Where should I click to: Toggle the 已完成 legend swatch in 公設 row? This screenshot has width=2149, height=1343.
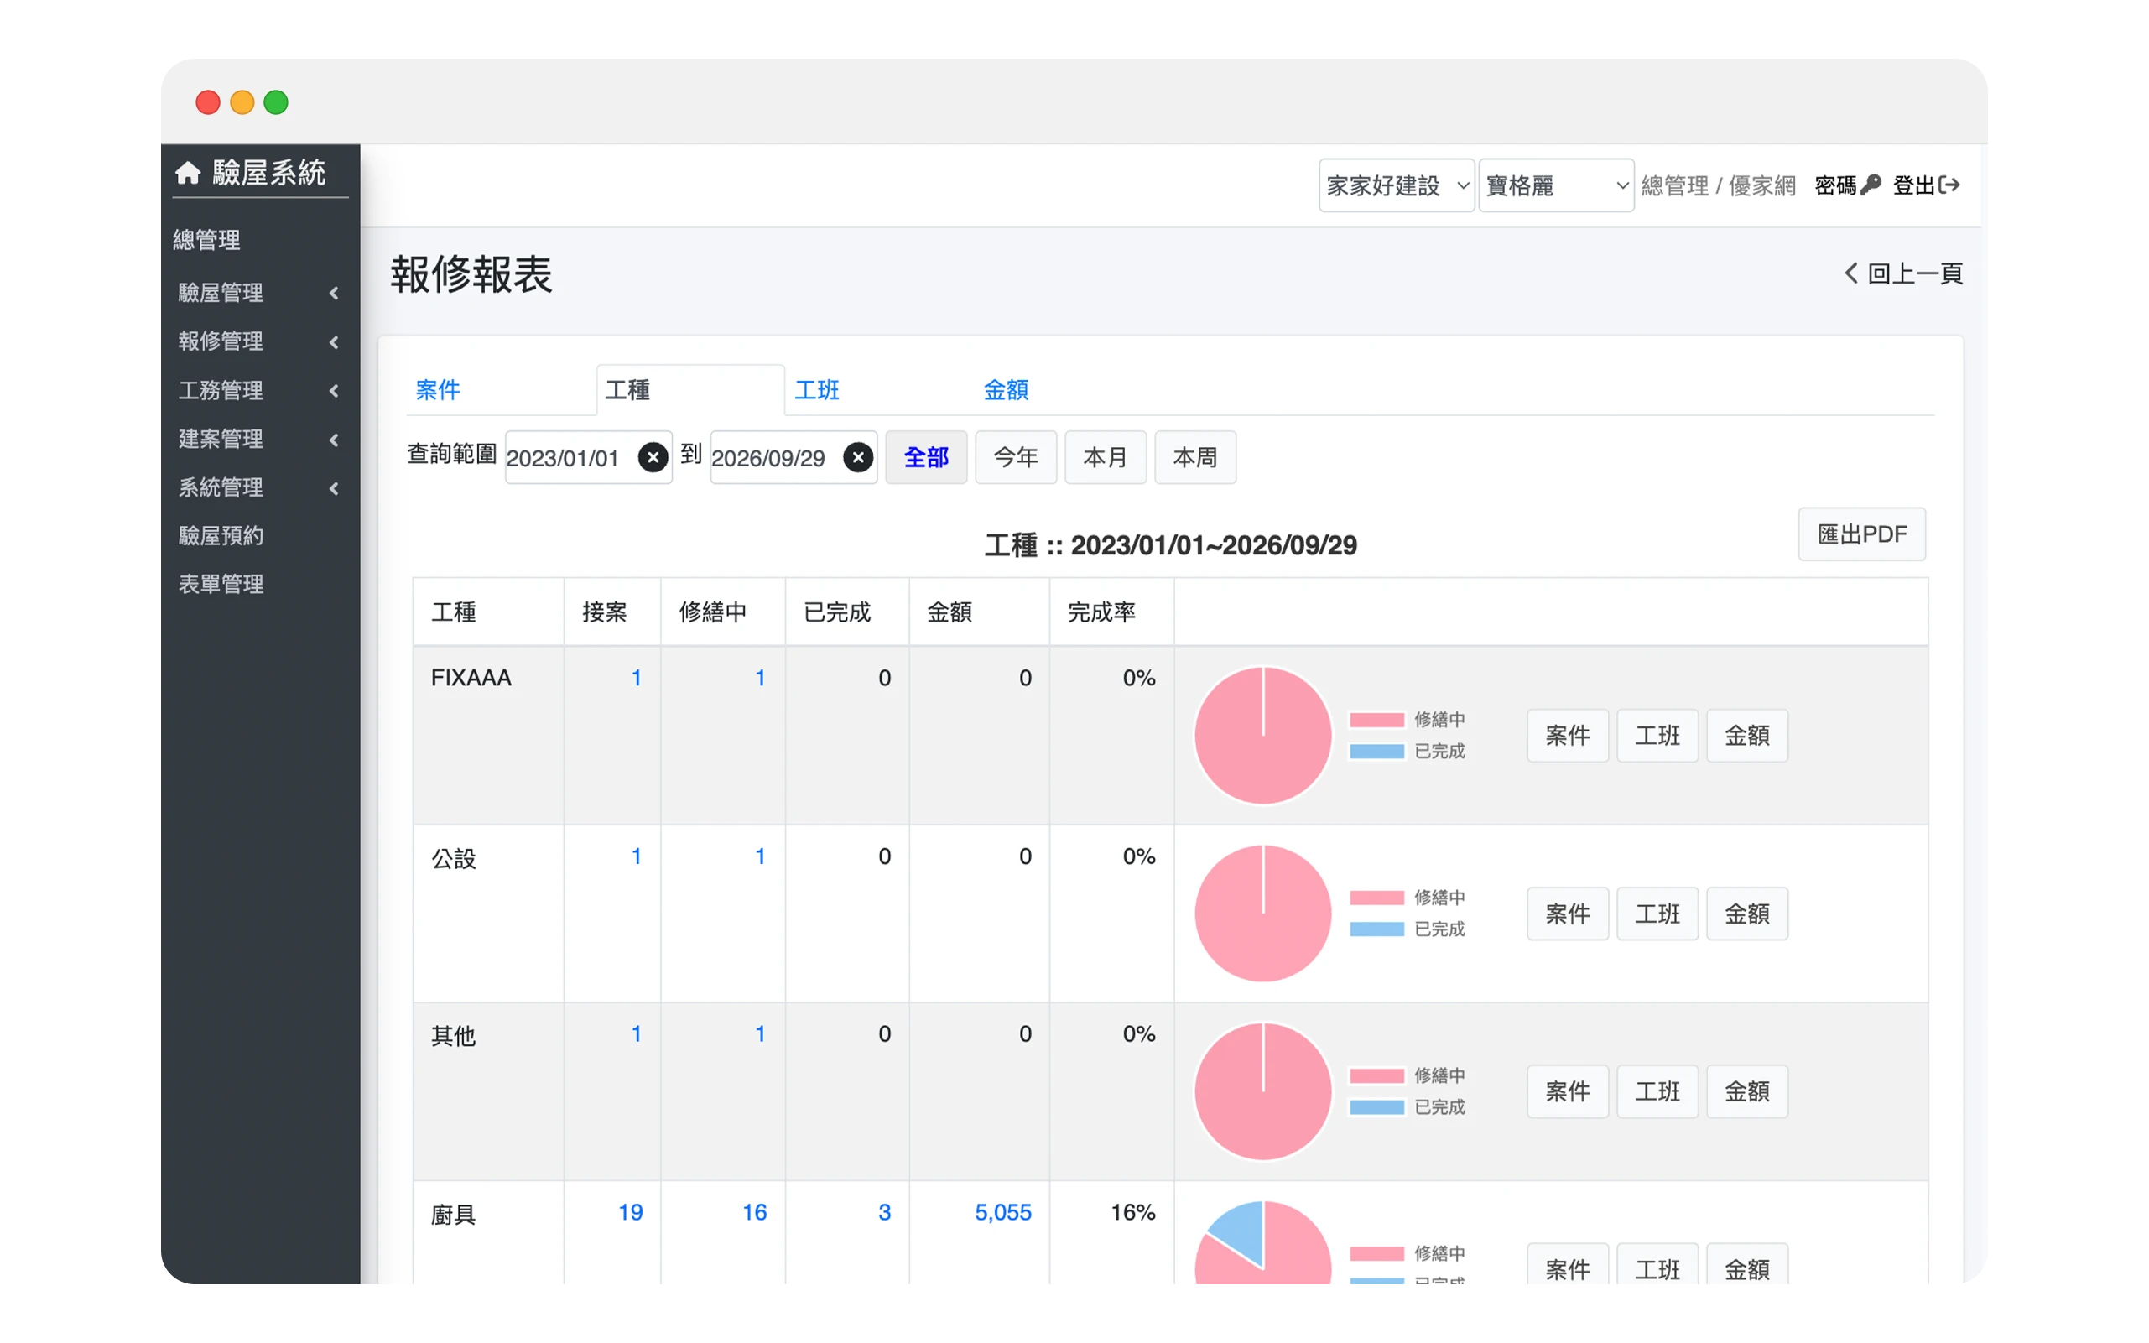pos(1376,929)
